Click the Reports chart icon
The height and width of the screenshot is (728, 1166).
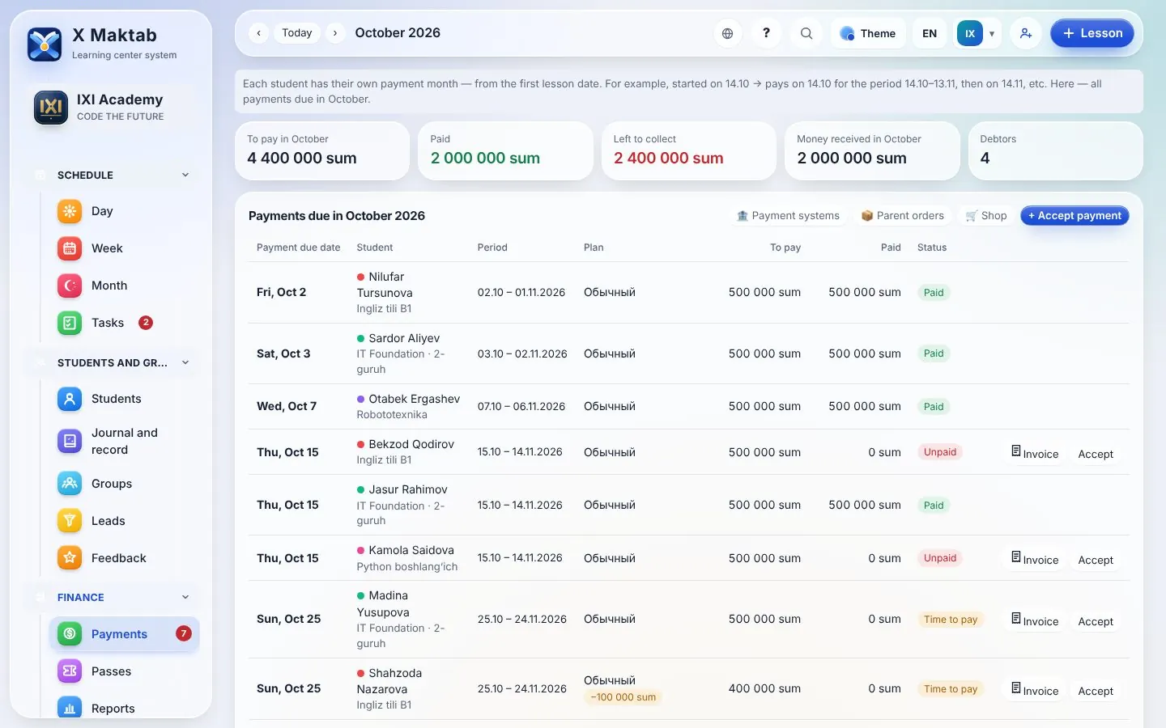tap(70, 709)
